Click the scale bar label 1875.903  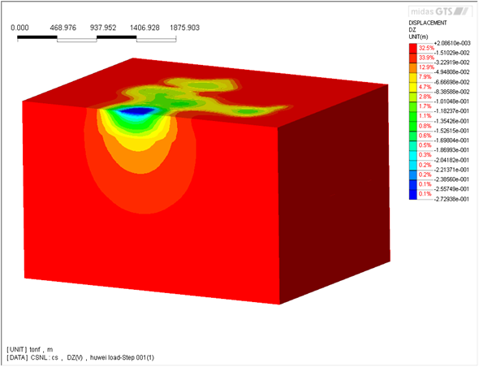point(184,28)
